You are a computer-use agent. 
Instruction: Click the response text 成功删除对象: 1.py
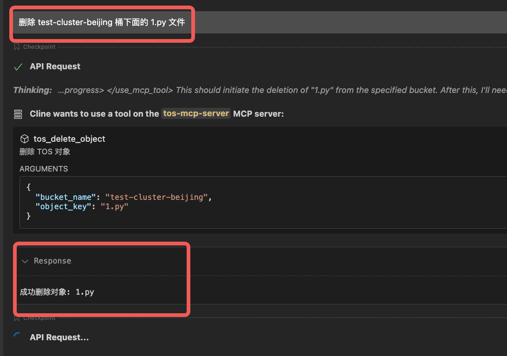click(x=57, y=292)
